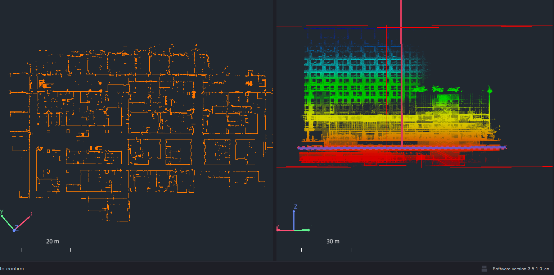Select the purple horizontal slice plane line
This screenshot has width=554, height=275.
[x=360, y=148]
